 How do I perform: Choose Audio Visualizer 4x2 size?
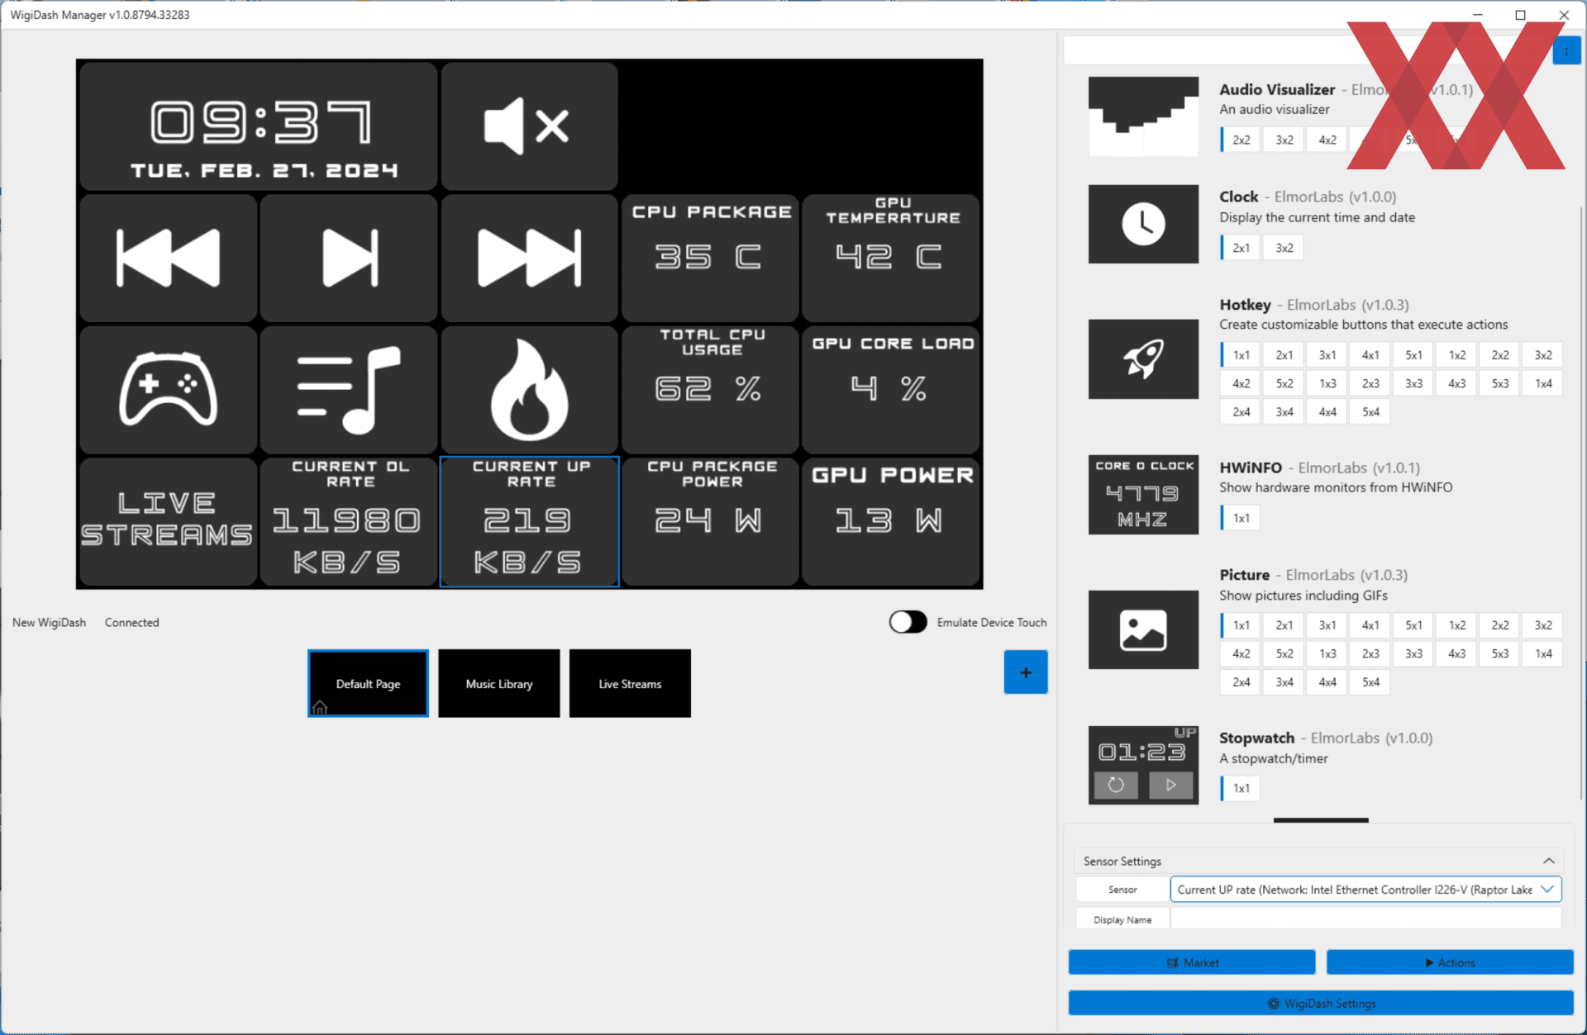click(1327, 140)
